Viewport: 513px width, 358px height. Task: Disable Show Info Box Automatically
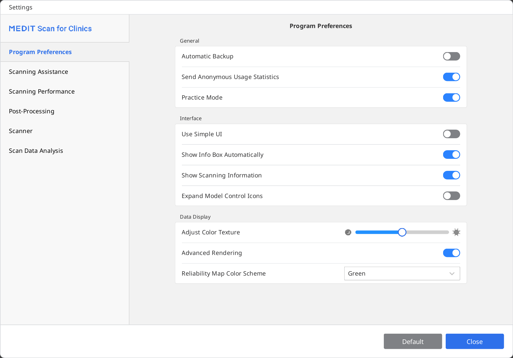(x=451, y=155)
